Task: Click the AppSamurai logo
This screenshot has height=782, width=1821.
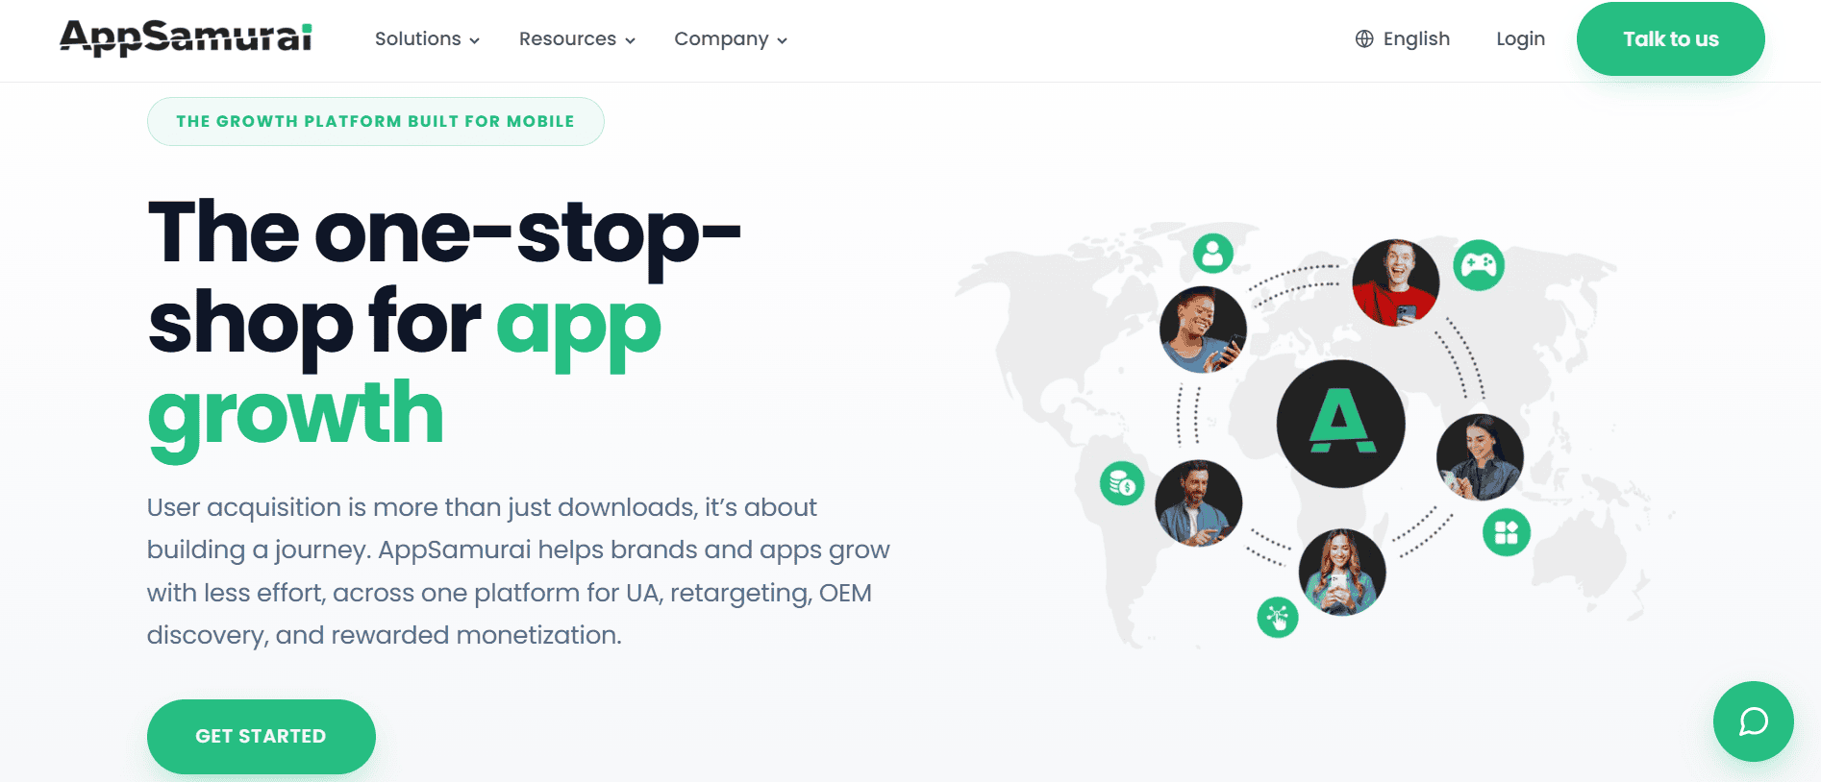Action: (186, 37)
